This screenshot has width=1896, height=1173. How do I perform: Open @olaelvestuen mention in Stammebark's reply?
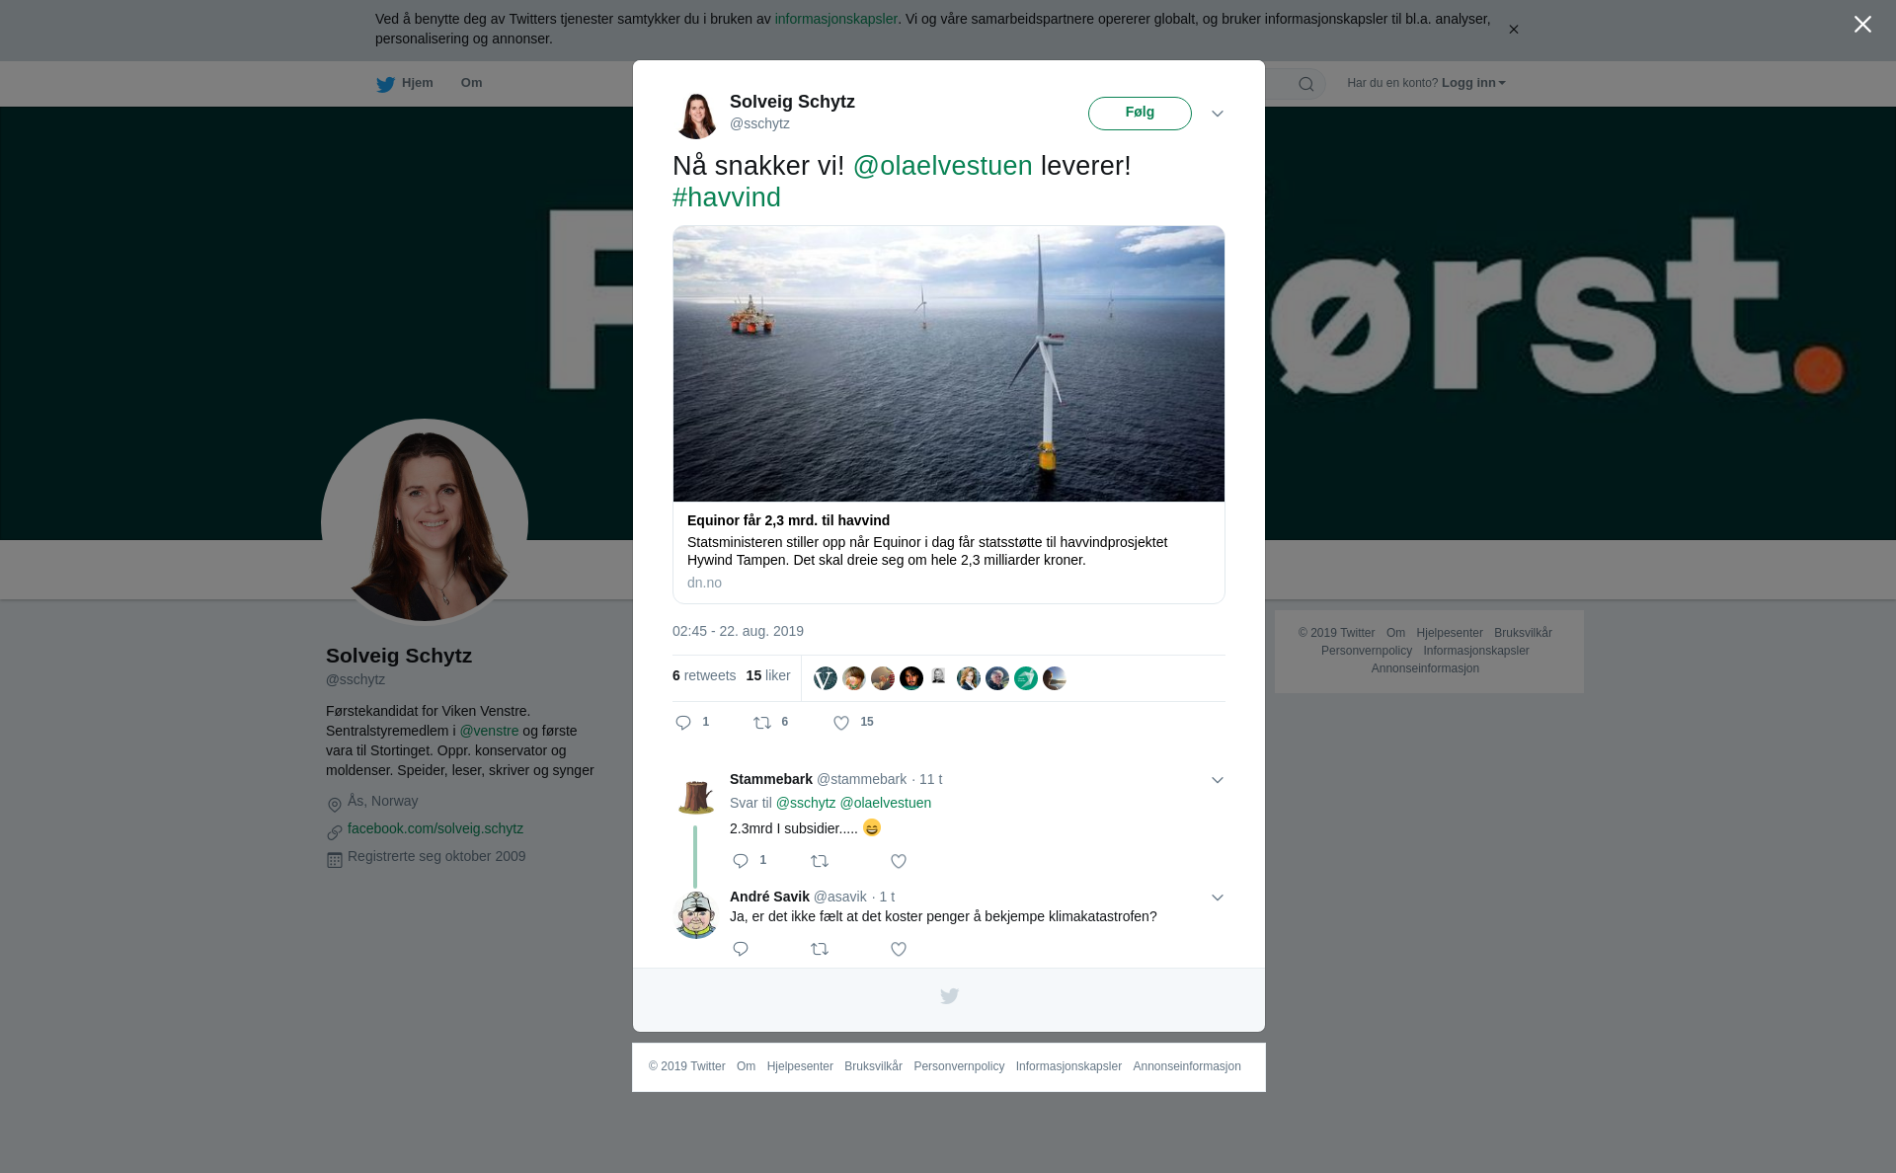pyautogui.click(x=885, y=803)
